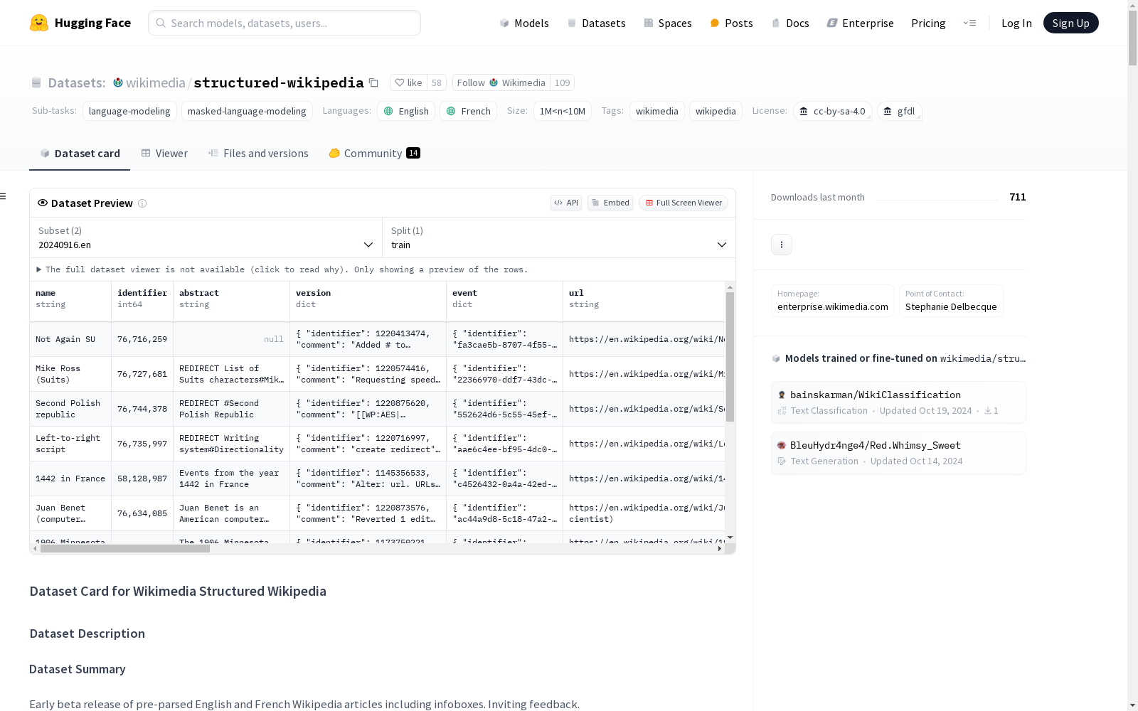Like the structured-wikipedia dataset
1138x711 pixels.
tap(409, 82)
